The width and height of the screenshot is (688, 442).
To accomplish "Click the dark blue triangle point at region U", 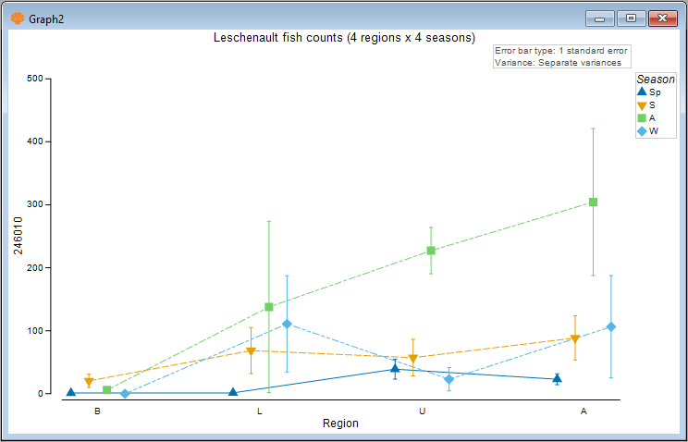I will [395, 368].
